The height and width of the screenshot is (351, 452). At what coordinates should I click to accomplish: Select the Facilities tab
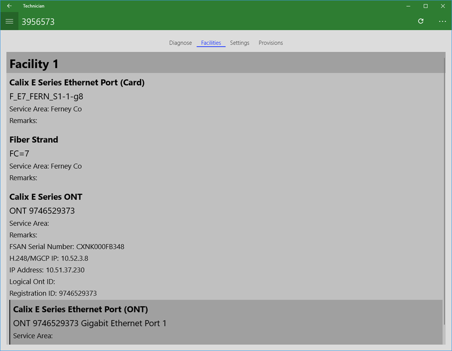pos(211,43)
